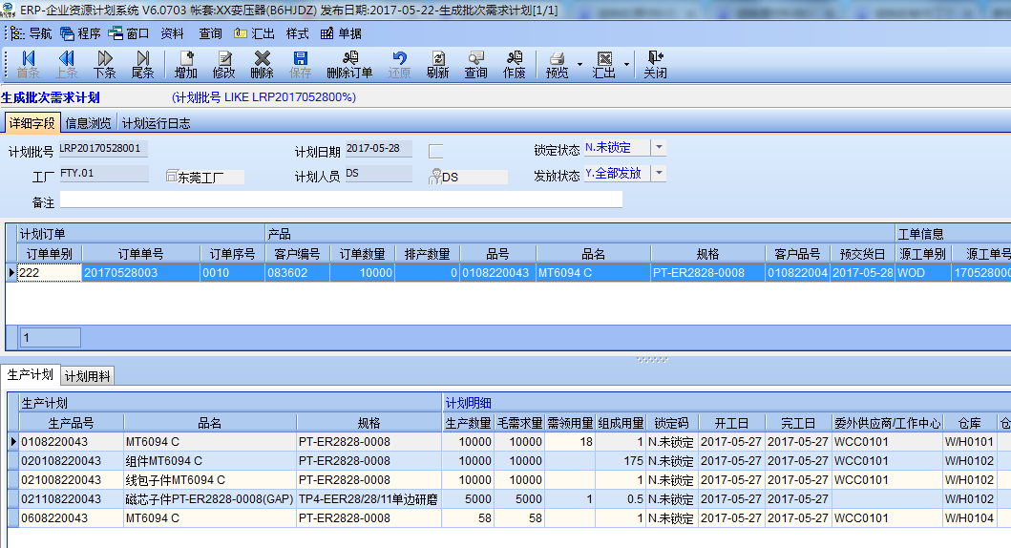Expand the 预览 dropdown arrow
The width and height of the screenshot is (1011, 548).
click(579, 65)
